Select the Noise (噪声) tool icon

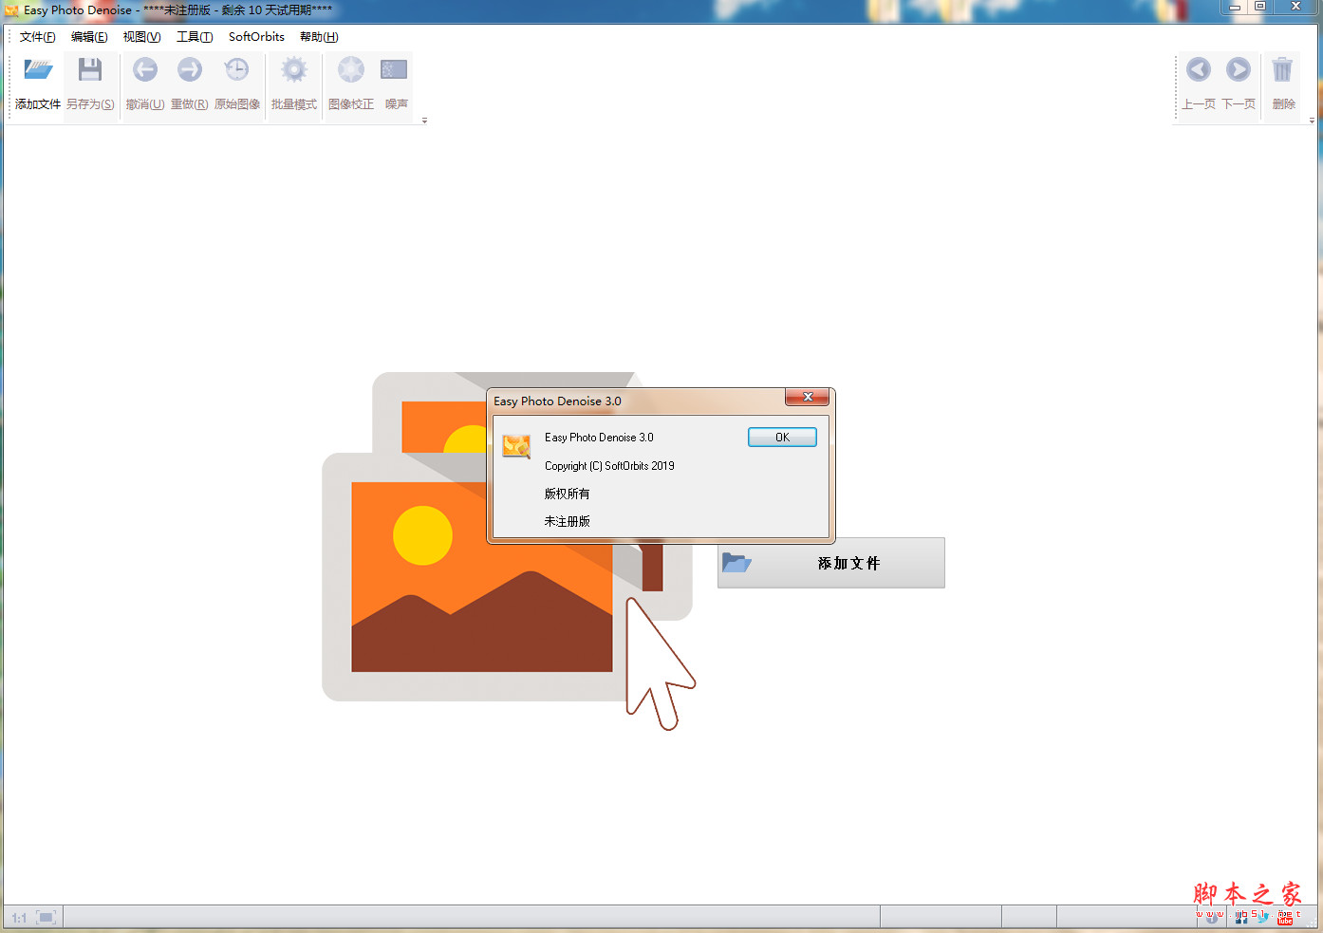click(394, 70)
